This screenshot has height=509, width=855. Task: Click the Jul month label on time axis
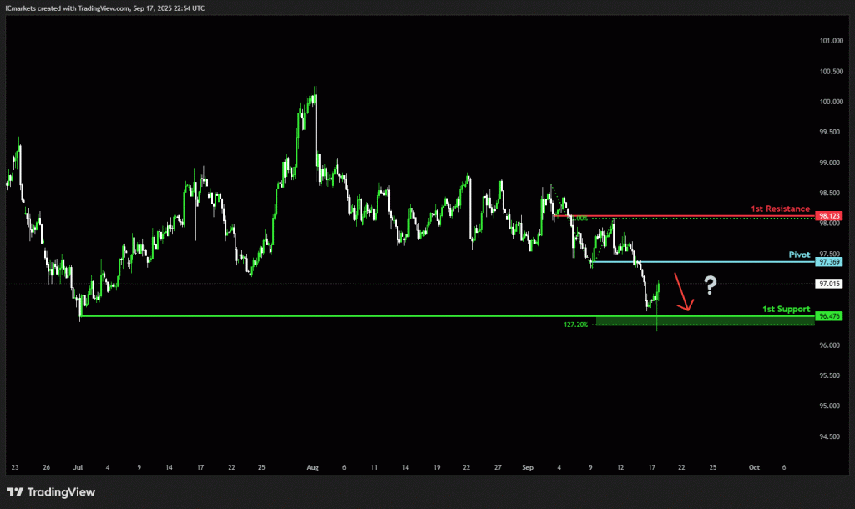(78, 467)
